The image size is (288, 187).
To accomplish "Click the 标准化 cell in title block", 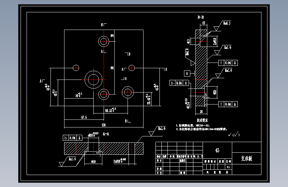I will click(183, 160).
